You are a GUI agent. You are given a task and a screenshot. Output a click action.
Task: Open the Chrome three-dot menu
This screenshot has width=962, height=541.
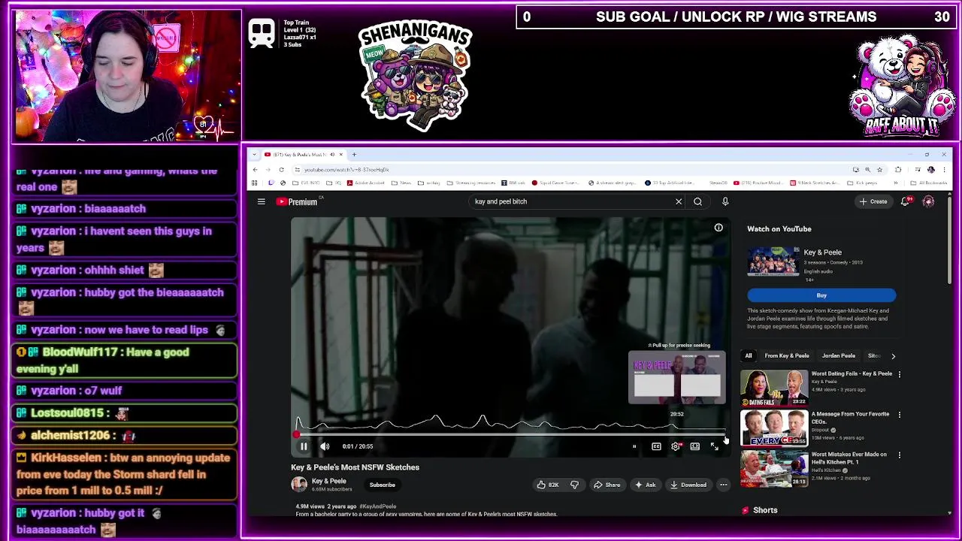click(x=943, y=170)
